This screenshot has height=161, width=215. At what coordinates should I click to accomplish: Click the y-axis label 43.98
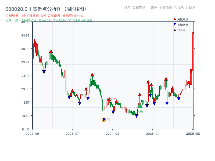[x=25, y=35]
